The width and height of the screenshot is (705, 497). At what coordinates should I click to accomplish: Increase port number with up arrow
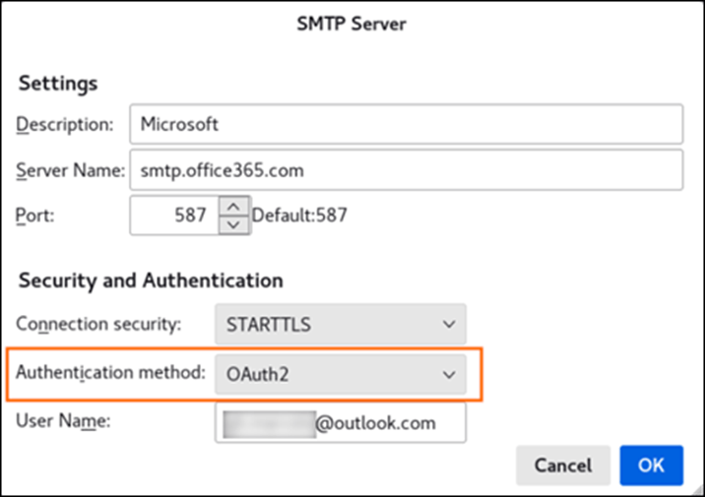pos(233,207)
